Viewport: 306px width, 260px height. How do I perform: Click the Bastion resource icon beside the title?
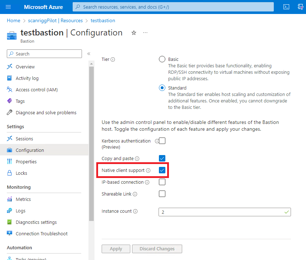[x=12, y=35]
